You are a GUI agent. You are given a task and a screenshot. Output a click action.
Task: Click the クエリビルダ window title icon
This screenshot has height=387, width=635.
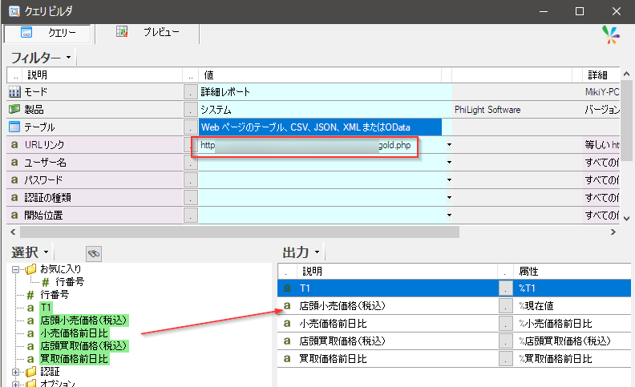(x=14, y=11)
